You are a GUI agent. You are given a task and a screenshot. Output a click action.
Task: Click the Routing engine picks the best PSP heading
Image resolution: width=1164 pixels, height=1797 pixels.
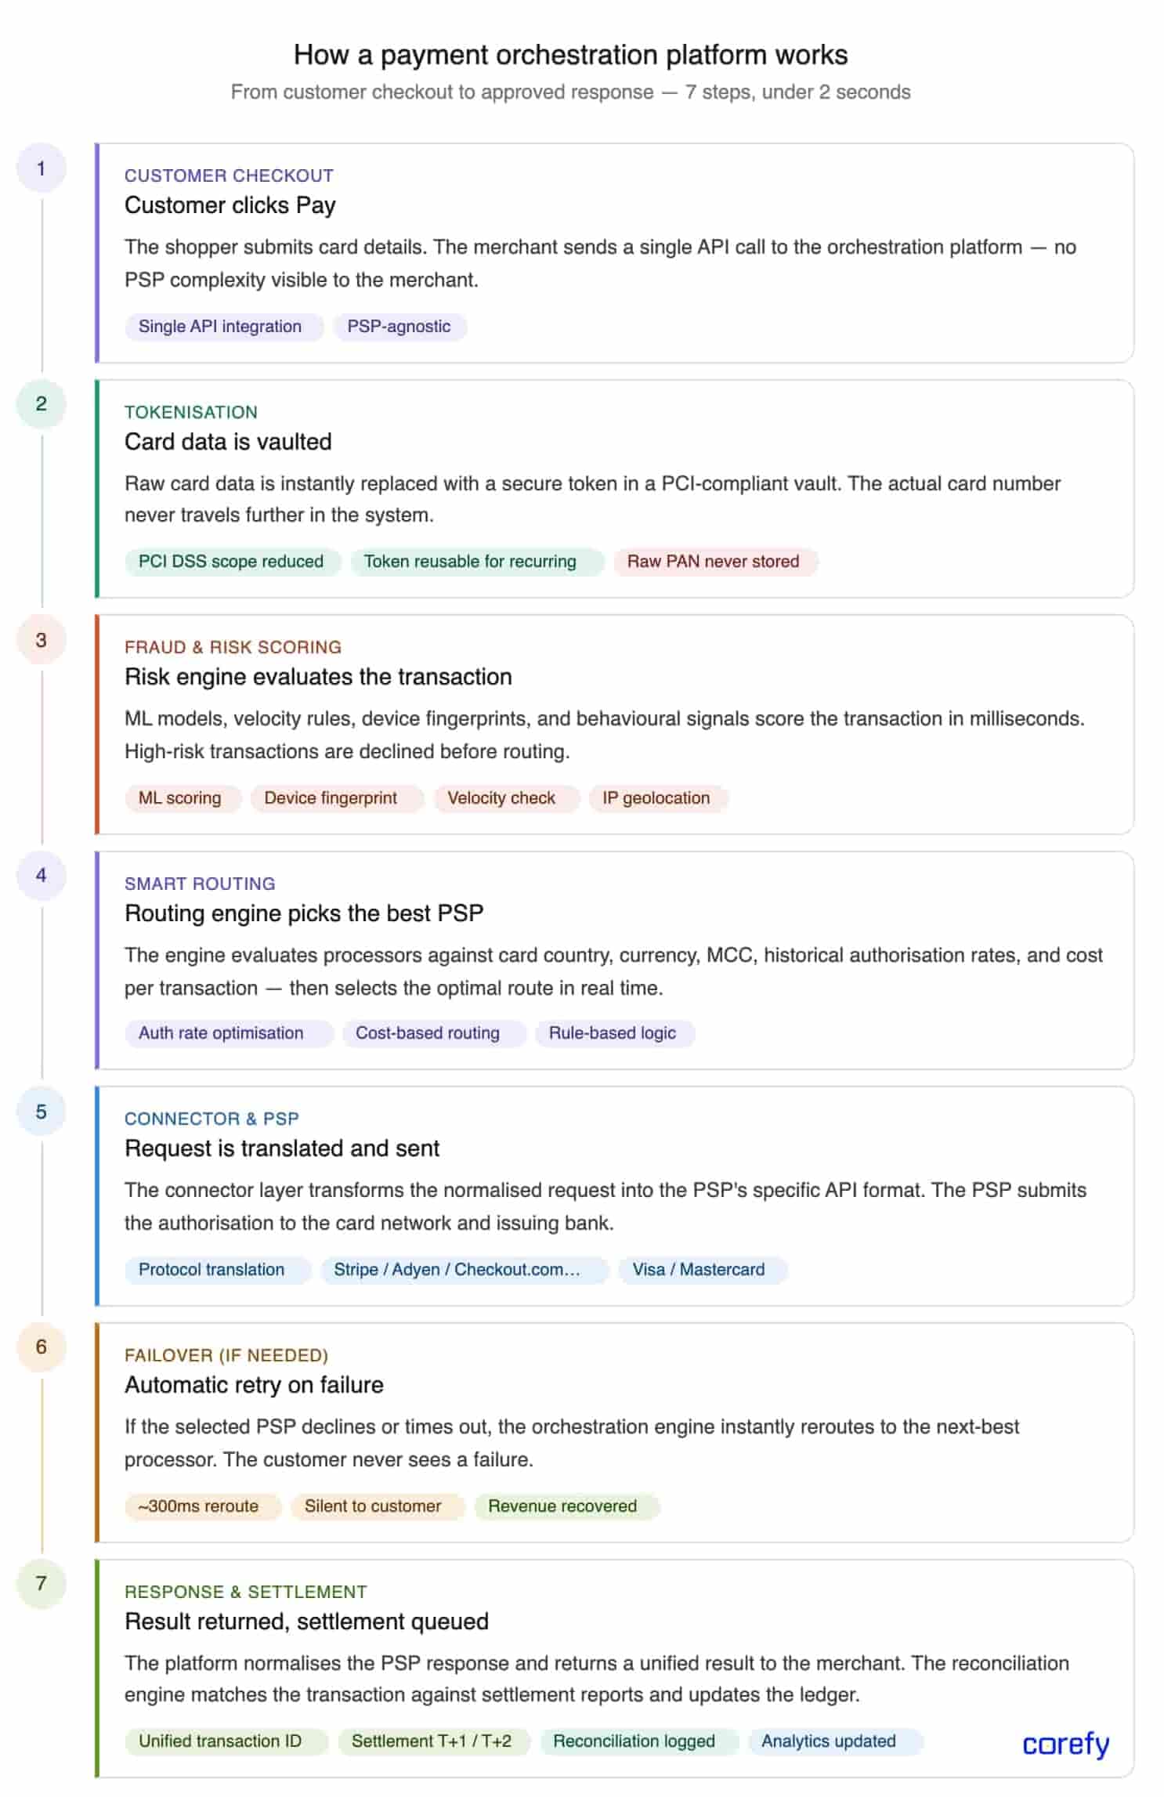304,913
